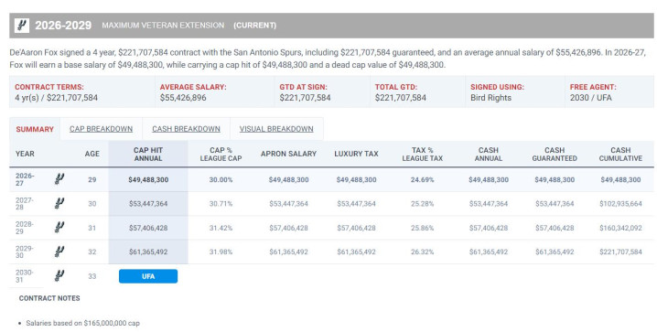Click the Spurs icon in the 2027-28 row

(59, 203)
